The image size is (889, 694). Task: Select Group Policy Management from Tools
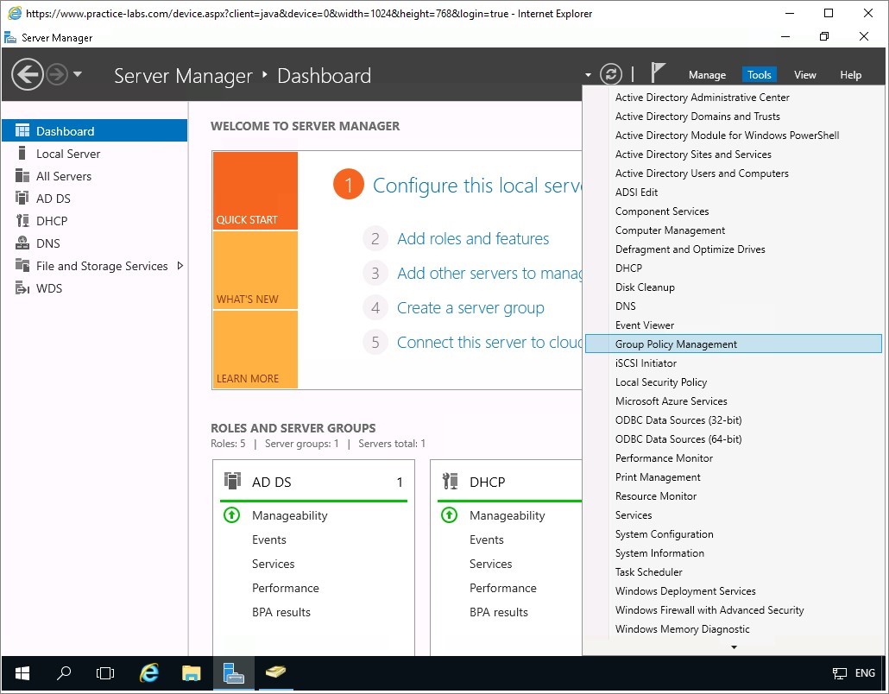tap(676, 344)
